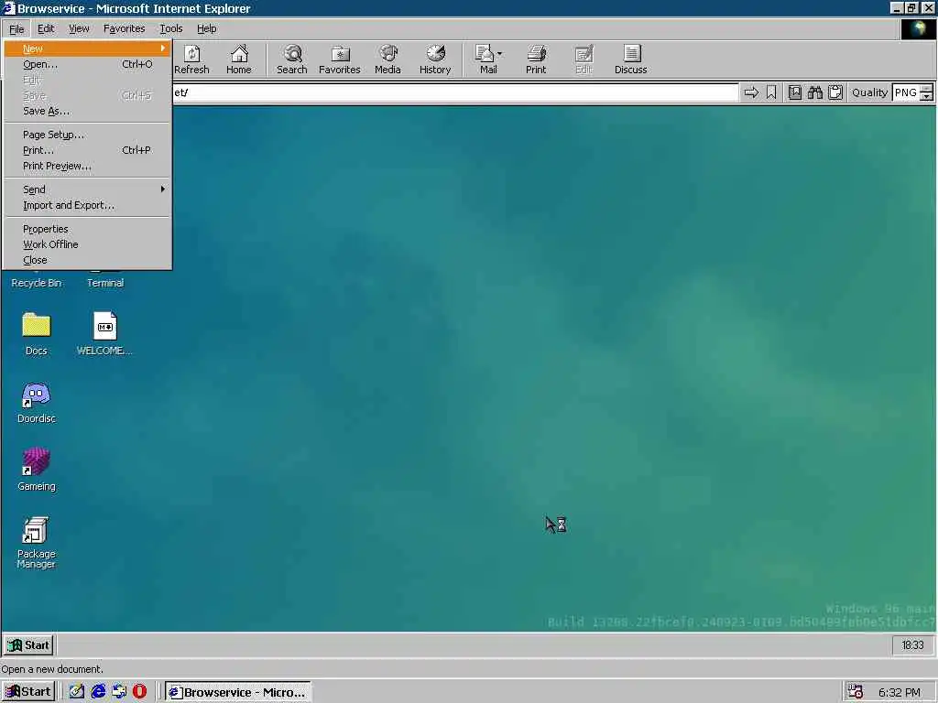Viewport: 938px width, 703px height.
Task: Expand the Mail button dropdown arrow
Action: click(x=499, y=54)
